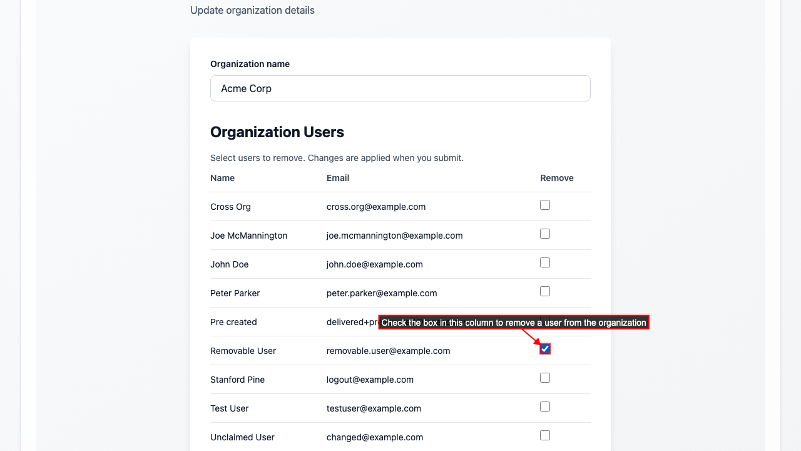This screenshot has width=801, height=451.
Task: Enable removal for Stanford Pine
Action: [x=545, y=378]
